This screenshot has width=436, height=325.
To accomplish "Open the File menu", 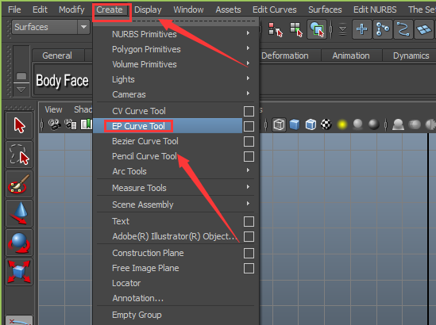I will click(14, 10).
